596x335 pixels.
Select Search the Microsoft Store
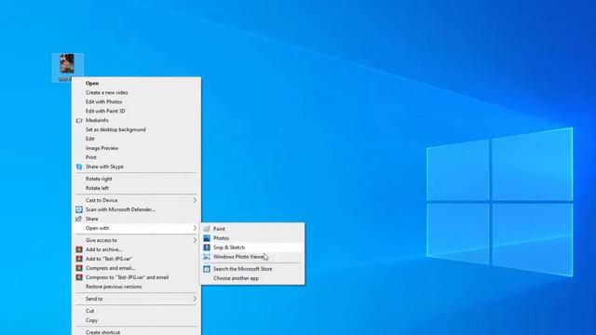coord(252,269)
